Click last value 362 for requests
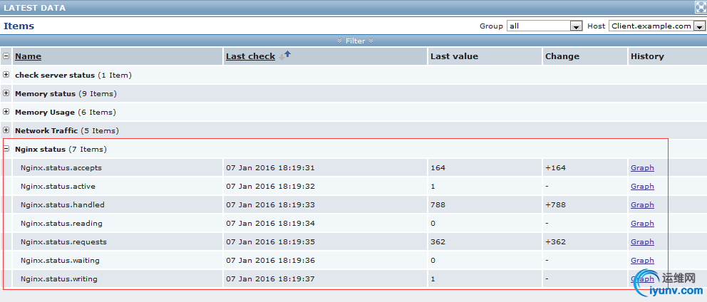 [x=438, y=241]
